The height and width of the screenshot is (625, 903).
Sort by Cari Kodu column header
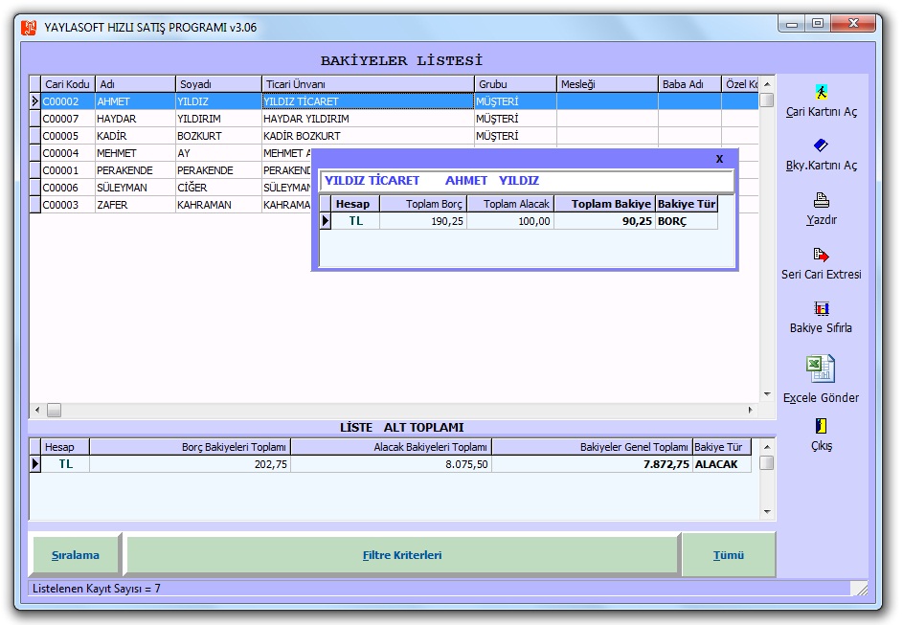click(67, 84)
